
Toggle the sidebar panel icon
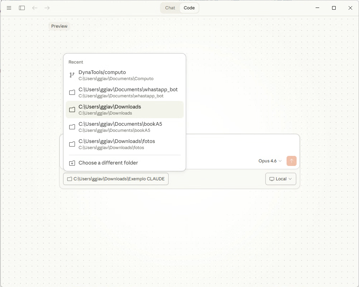(x=22, y=8)
